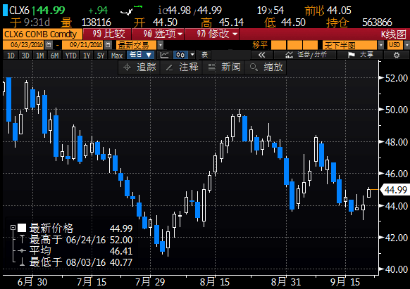Click the magnifier icon beside 缩放

point(254,68)
